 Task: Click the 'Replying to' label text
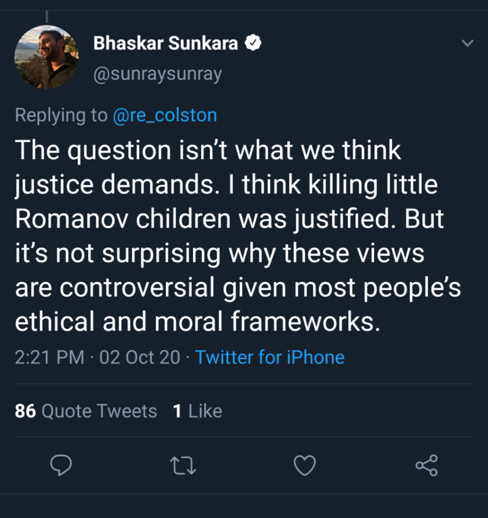[61, 115]
